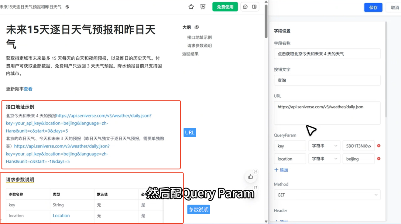Save the field settings with 保存
This screenshot has height=224, width=401.
[x=373, y=7]
